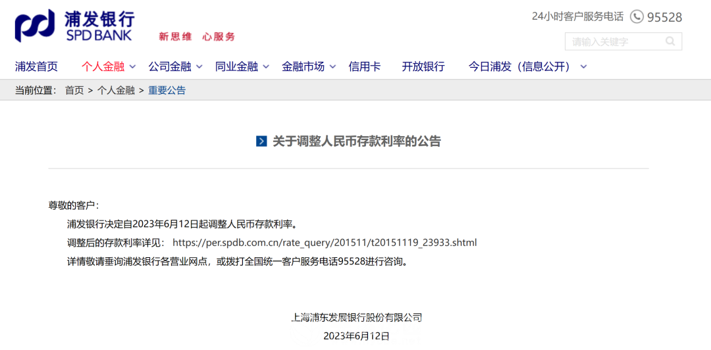Open 信用卡 menu item
This screenshot has width=711, height=350.
click(365, 66)
